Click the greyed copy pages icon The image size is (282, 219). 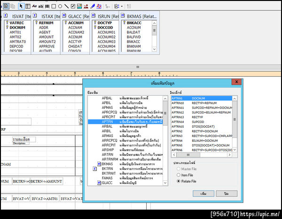point(13,6)
